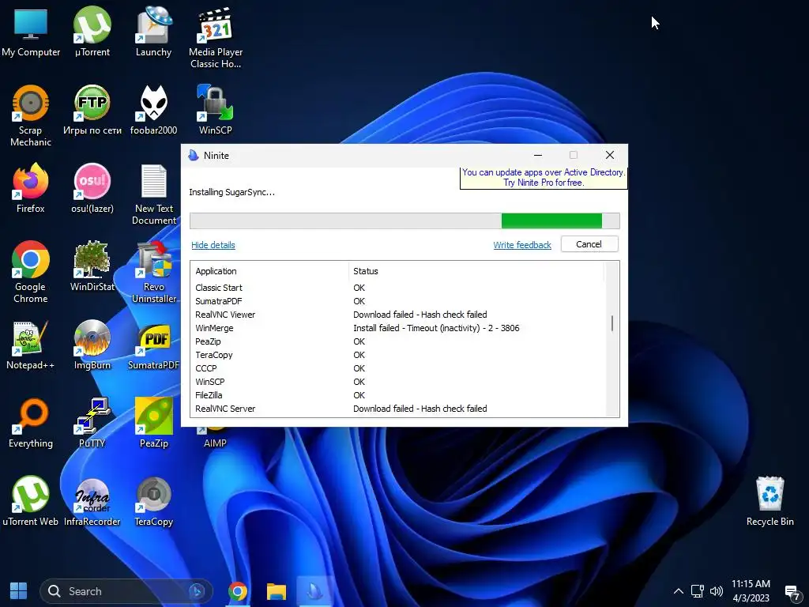Screen dimensions: 809x607
Task: Select the Игры по сети FTP icon
Action: click(x=92, y=111)
